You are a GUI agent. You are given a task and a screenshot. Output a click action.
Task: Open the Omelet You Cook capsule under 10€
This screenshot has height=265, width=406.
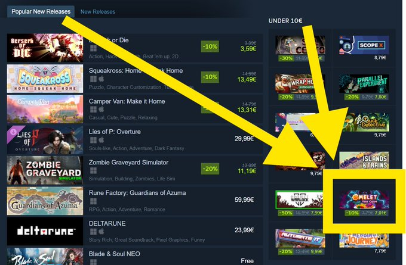(364, 199)
